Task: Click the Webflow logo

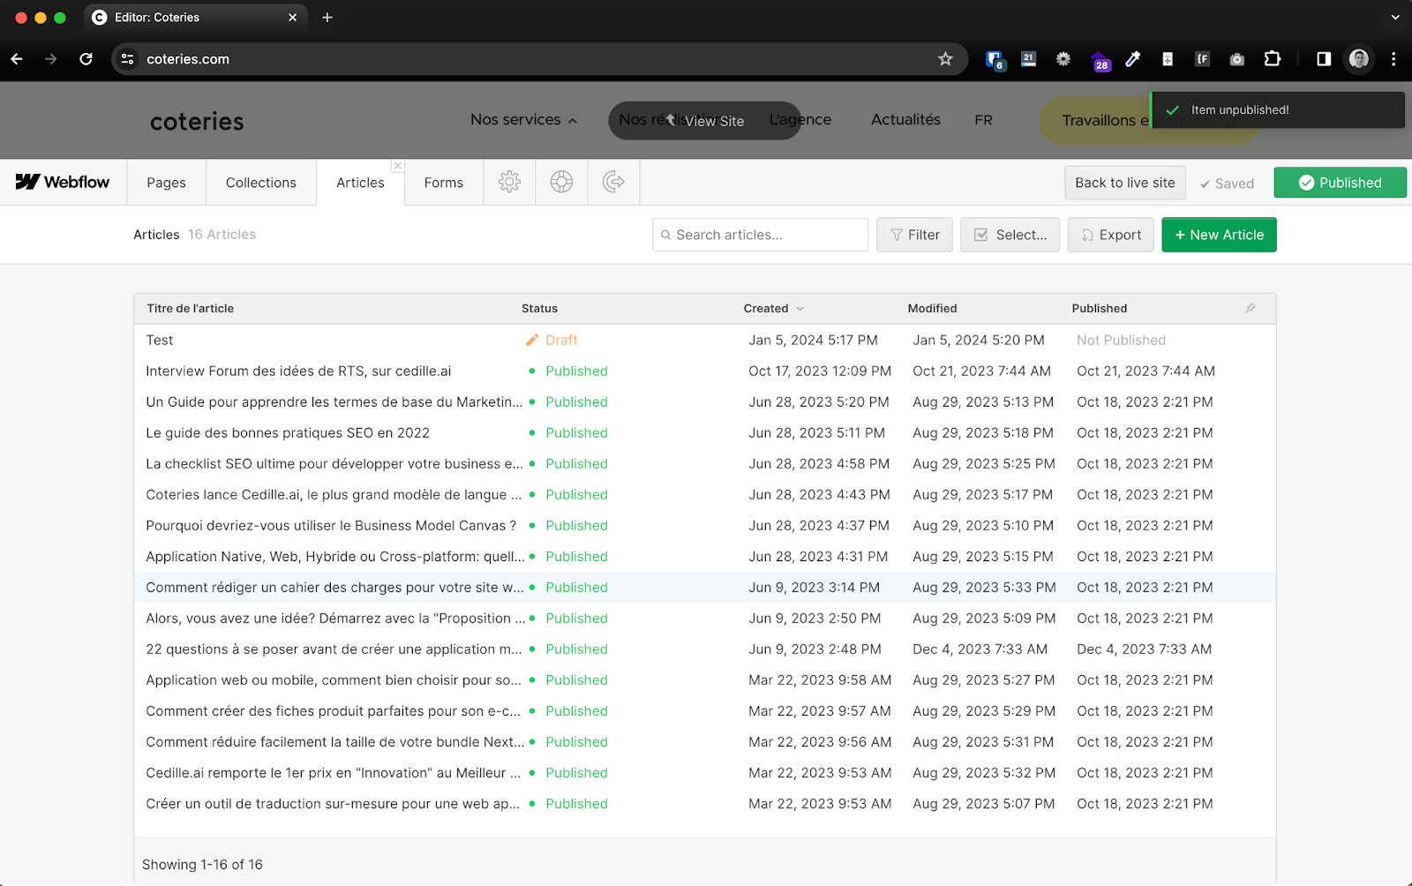Action: coord(63,182)
